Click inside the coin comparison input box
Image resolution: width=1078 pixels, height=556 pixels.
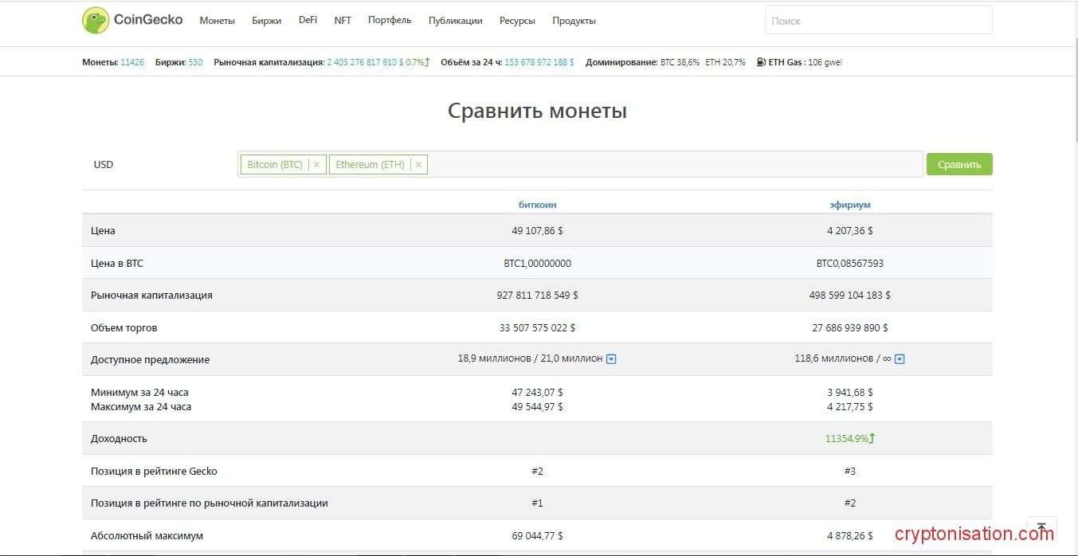(x=669, y=165)
